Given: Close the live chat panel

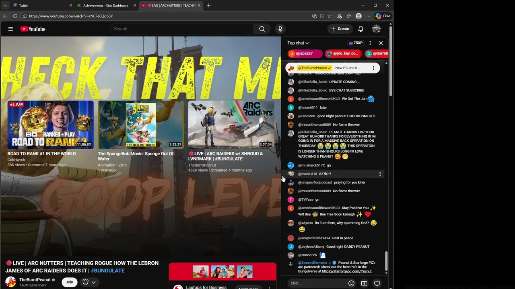Looking at the screenshot, I should coord(381,43).
